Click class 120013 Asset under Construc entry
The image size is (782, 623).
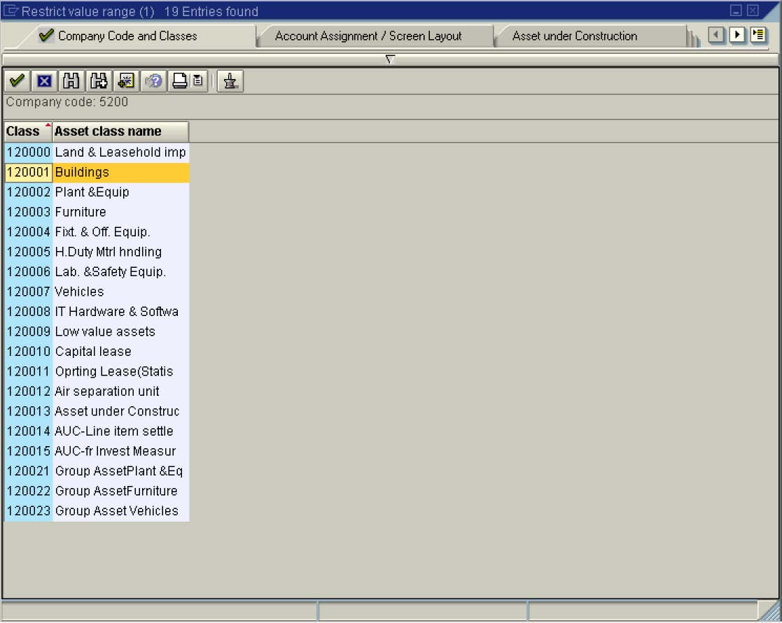coord(95,411)
